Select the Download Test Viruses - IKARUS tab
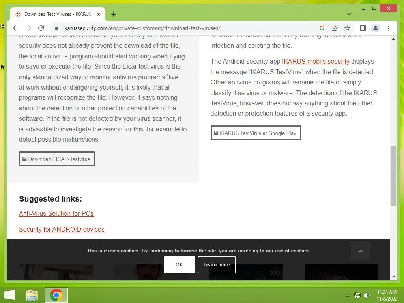Image resolution: width=404 pixels, height=303 pixels. 58,14
